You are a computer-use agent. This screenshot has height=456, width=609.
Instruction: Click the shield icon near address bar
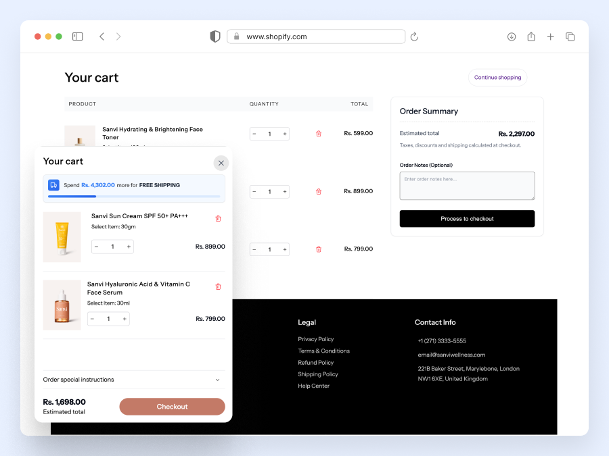pos(215,36)
